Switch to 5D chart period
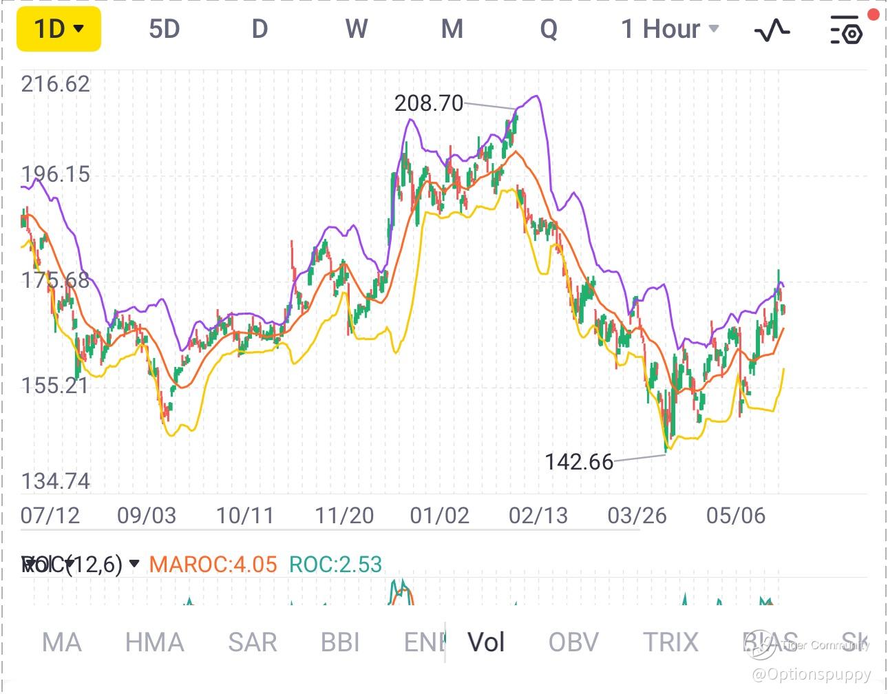The height and width of the screenshot is (694, 888). 164,30
